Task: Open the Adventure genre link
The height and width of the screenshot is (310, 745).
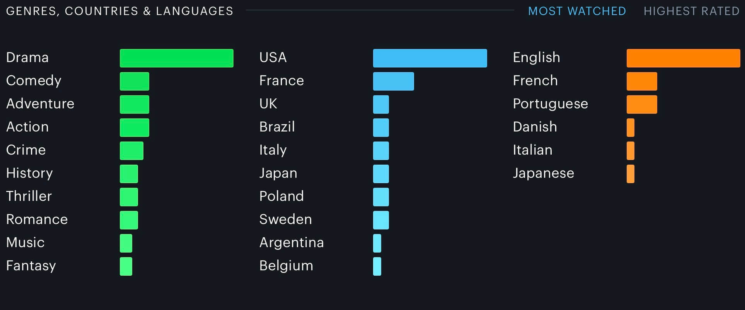Action: tap(40, 104)
